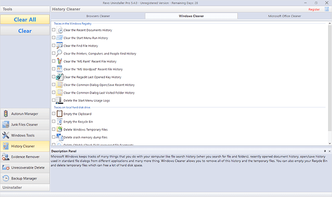Enable Delete Windows Temporary Files checkbox
The width and height of the screenshot is (332, 197).
click(x=54, y=129)
